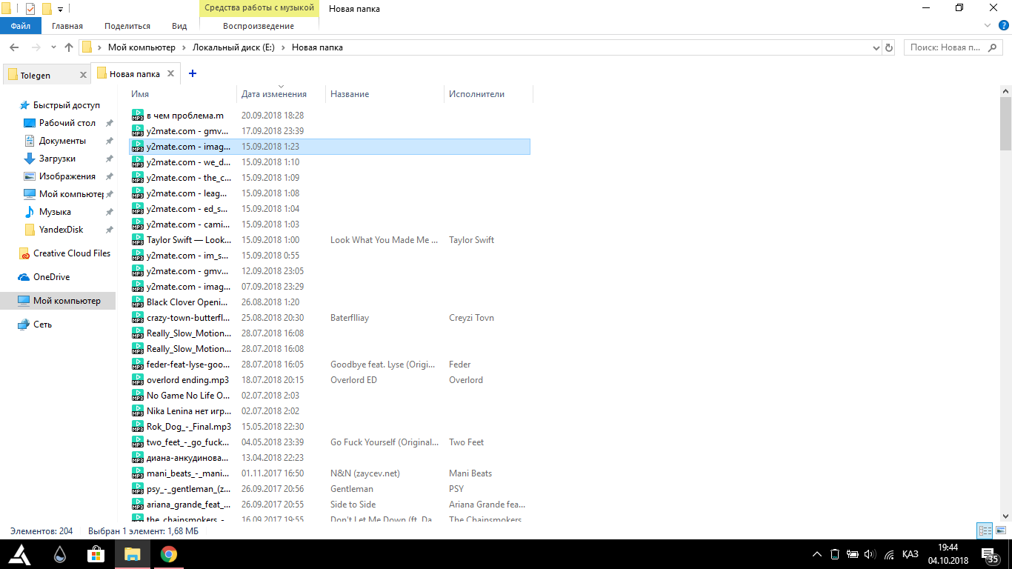The image size is (1012, 569).
Task: Click the crazy-town-butterfl... mp3 icon
Action: [x=137, y=318]
